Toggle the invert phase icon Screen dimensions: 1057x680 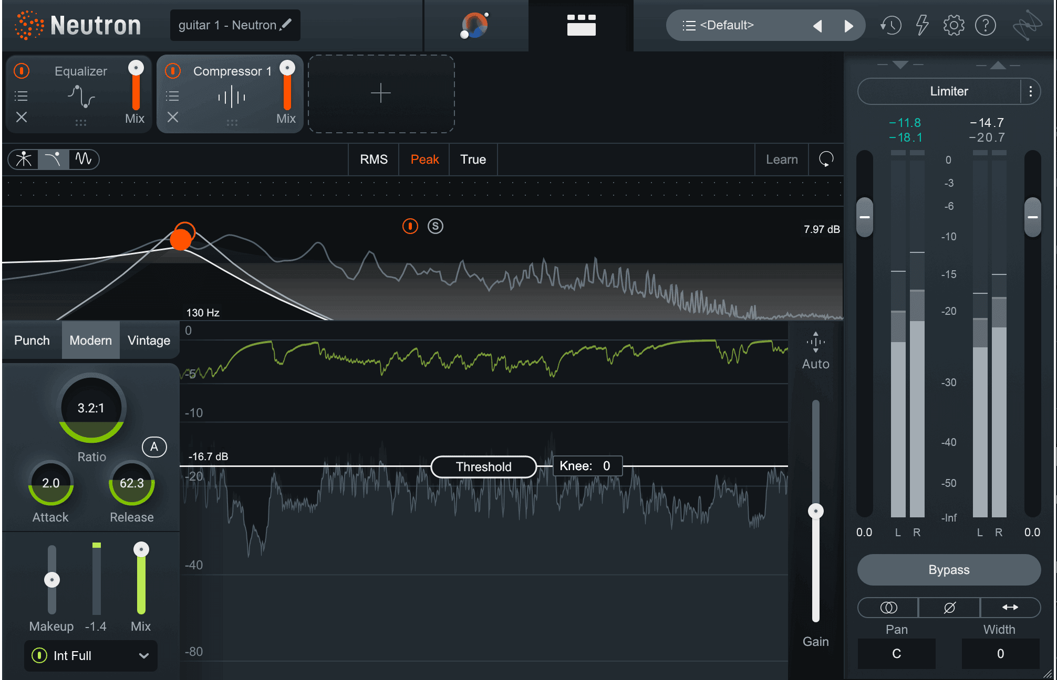pos(949,608)
